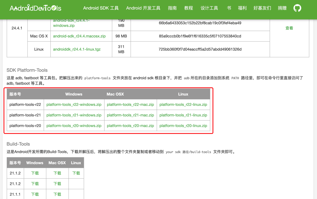The width and height of the screenshot is (317, 199).
Task: Download Build-Tools 21.1.2 for Linux
Action: coord(76,173)
